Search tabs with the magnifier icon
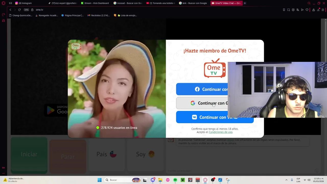This screenshot has height=184, width=327. tap(309, 3)
